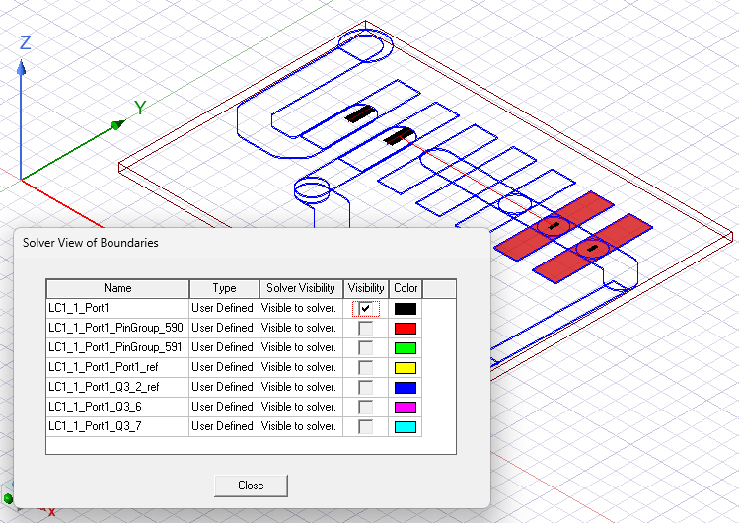Viewport: 739px width, 523px height.
Task: Click the Solver Visibility column header
Action: (301, 288)
